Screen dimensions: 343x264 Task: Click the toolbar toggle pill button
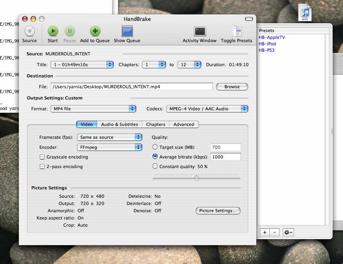click(249, 19)
